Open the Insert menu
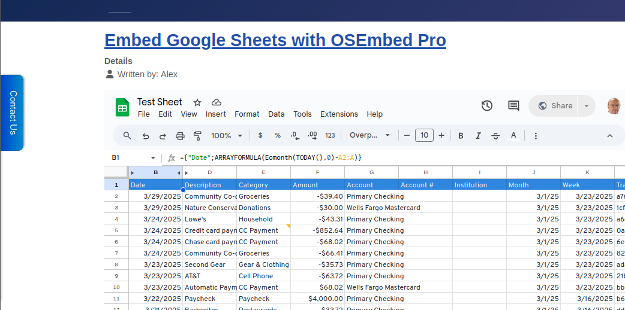This screenshot has height=310, width=625. (x=216, y=114)
